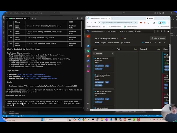Open Chrome three-dot menu

pos(168,23)
